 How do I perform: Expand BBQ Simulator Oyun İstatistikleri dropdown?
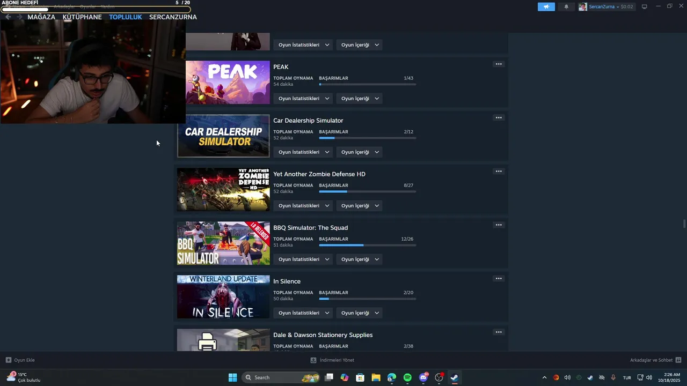coord(303,259)
